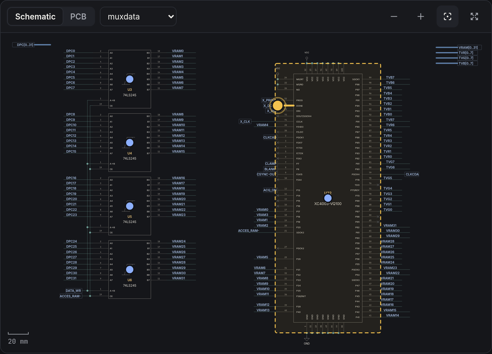Select the U5 74LS245 component marker

tap(130, 206)
